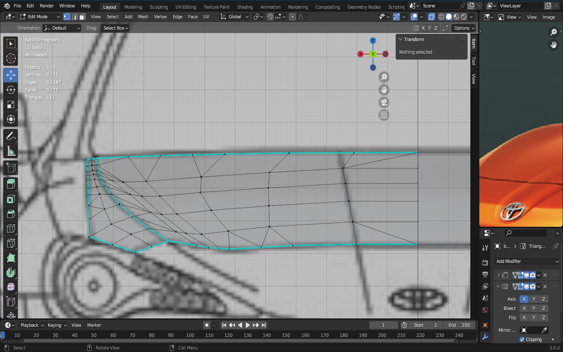Enable vertex select mode
The height and width of the screenshot is (352, 563).
67,17
